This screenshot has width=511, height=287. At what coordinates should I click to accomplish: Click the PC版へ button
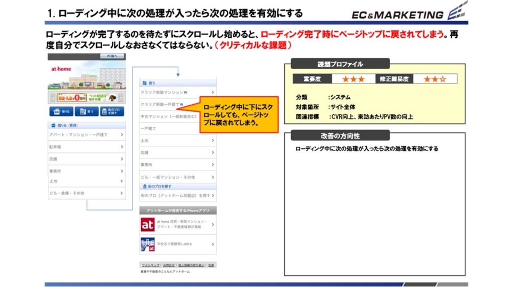pyautogui.click(x=112, y=56)
